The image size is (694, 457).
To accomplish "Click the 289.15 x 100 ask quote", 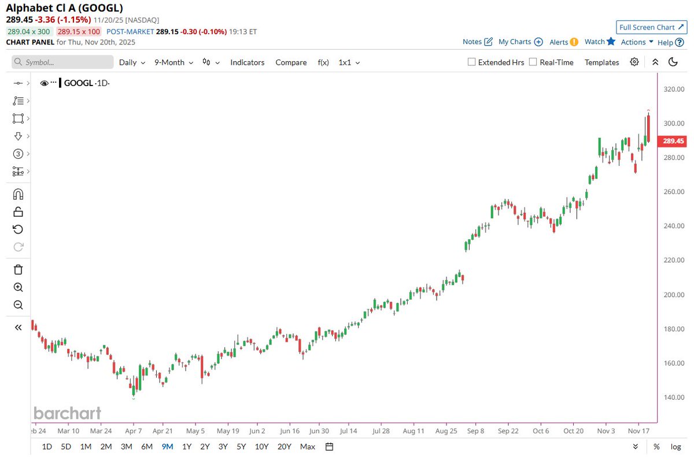I will tap(79, 31).
